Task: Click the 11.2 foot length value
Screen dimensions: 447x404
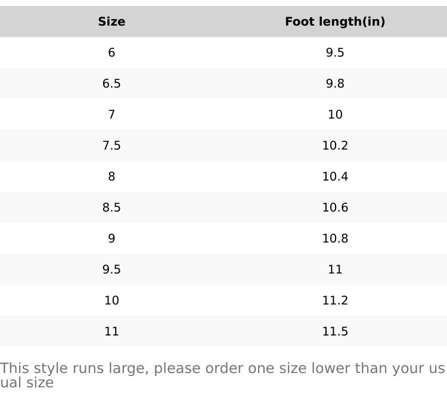Action: tap(335, 301)
